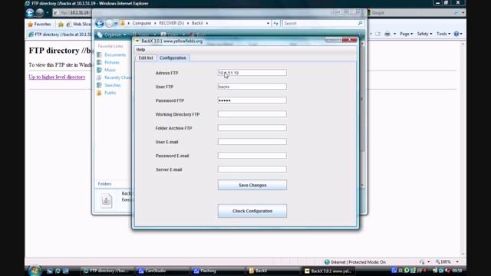Click the Explorer refresh button

coord(275,24)
